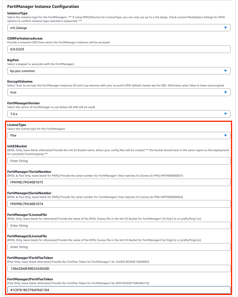The image size is (238, 297).
Task: Click the blue arrow on LicenseType dropdown
Action: [x=225, y=135]
